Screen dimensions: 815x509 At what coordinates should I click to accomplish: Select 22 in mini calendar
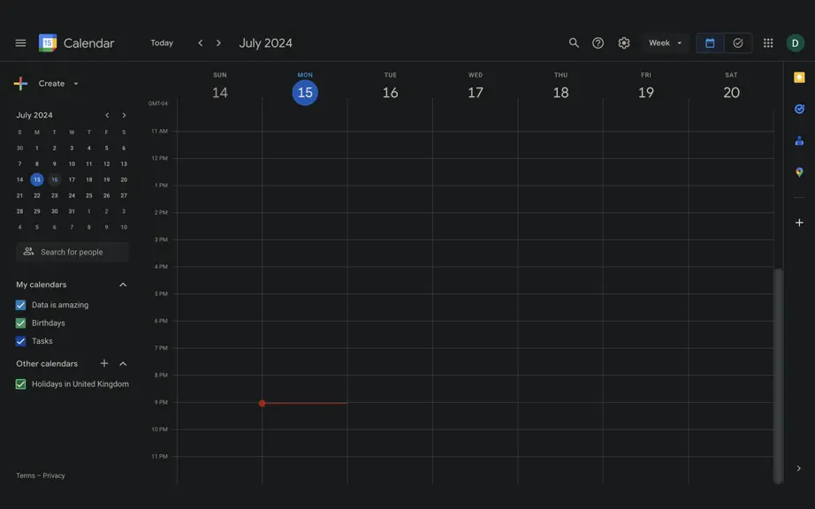37,196
